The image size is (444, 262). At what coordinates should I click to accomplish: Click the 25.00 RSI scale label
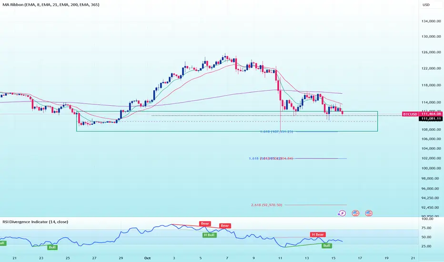[x=426, y=246]
